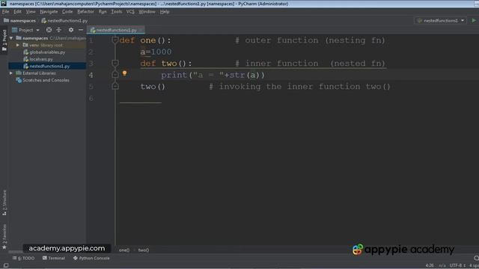Open Project panel settings gear

click(x=71, y=30)
